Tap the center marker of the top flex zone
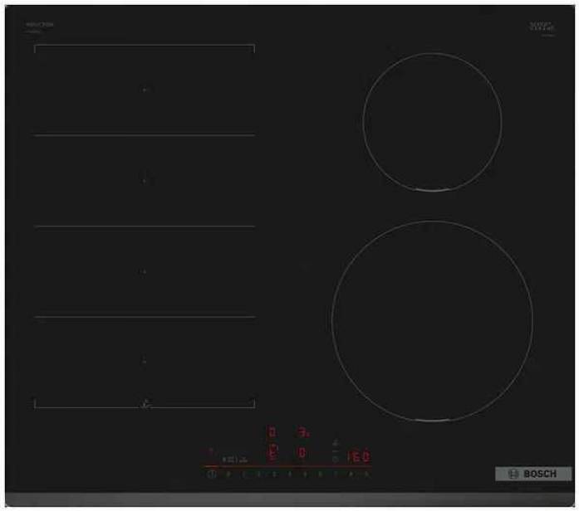This screenshot has height=511, width=579. 144,89
